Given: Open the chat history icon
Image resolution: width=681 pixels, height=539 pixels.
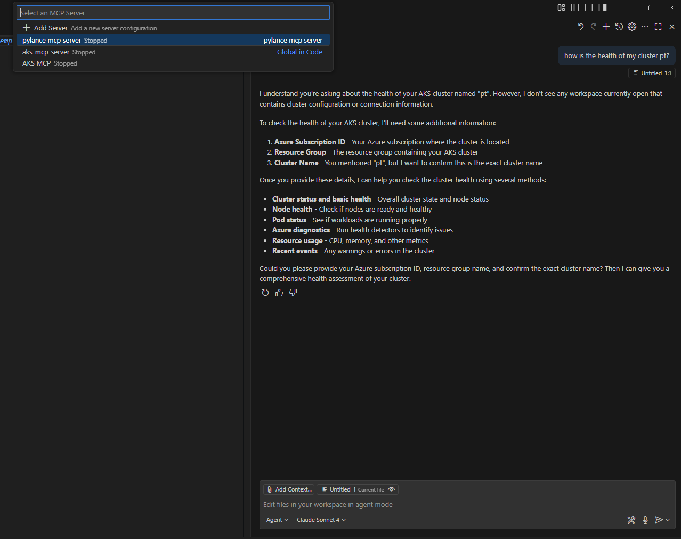Looking at the screenshot, I should coord(619,27).
